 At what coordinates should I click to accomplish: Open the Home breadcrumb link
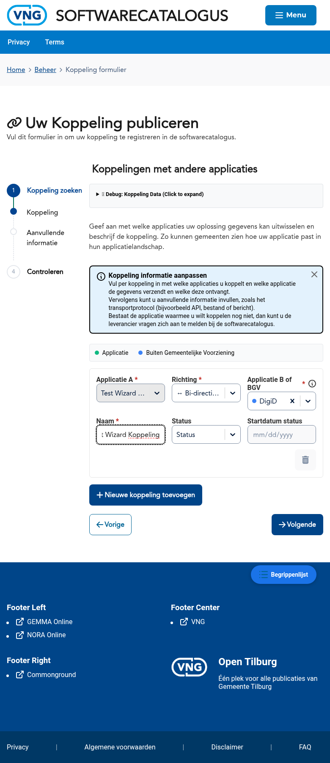pyautogui.click(x=16, y=69)
